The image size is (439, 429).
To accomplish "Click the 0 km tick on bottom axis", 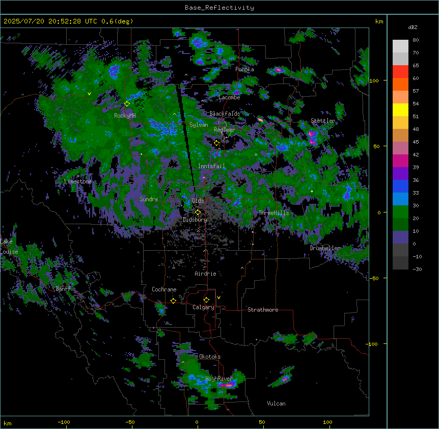I will (197, 422).
